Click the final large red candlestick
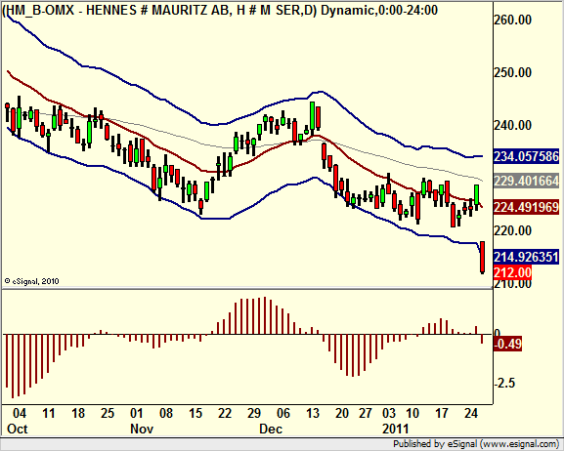The height and width of the screenshot is (451, 564). point(482,258)
